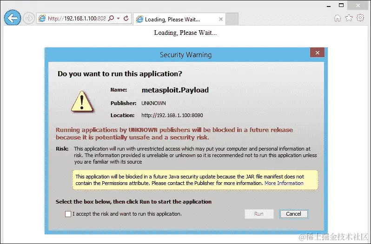Close the Security Warning dialog

(x=317, y=53)
